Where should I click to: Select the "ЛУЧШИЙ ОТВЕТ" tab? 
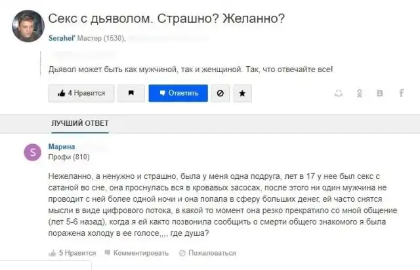pos(80,123)
